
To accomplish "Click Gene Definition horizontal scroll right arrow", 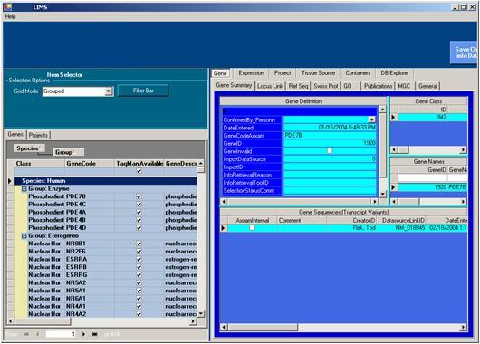I will coord(374,201).
